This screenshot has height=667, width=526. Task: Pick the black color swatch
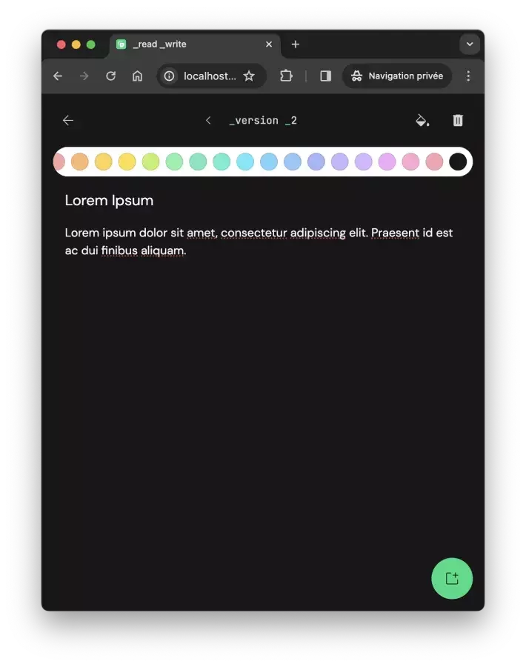click(x=458, y=162)
